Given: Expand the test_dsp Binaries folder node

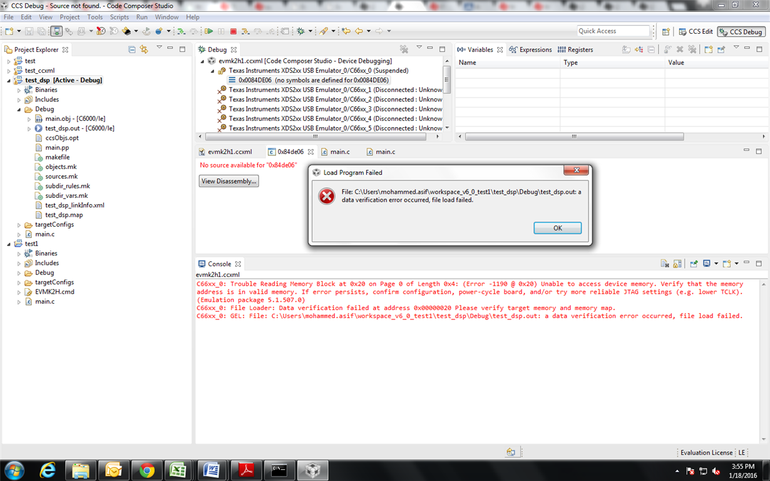Looking at the screenshot, I should pyautogui.click(x=19, y=90).
